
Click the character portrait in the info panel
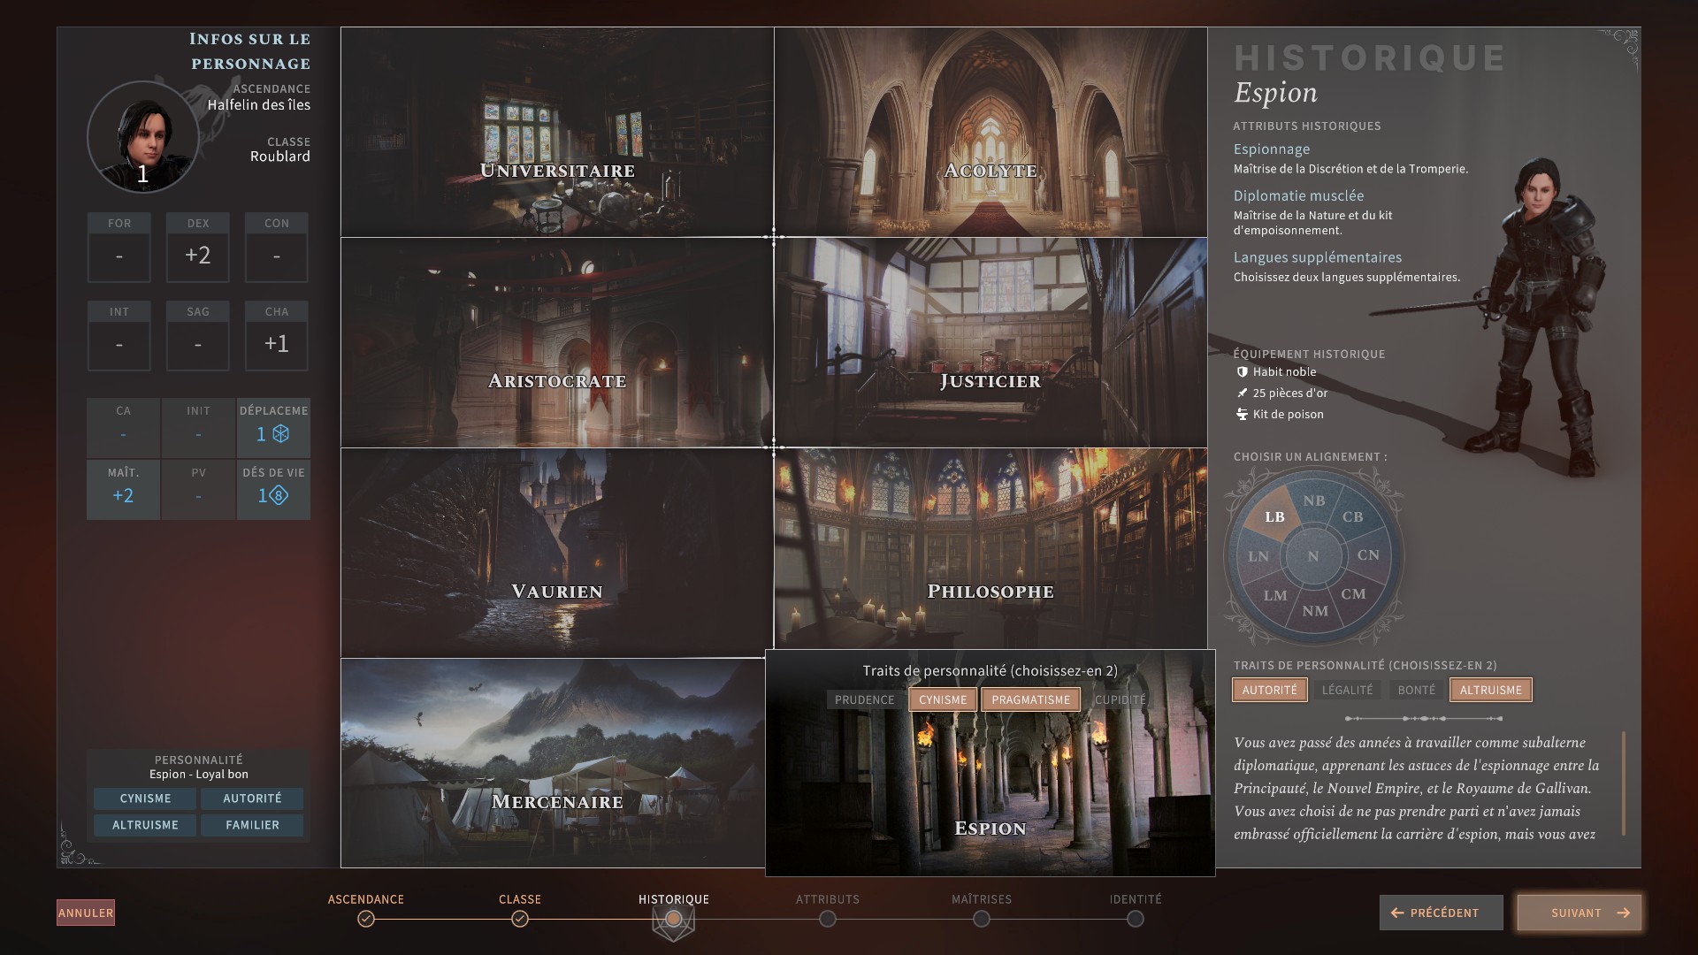pos(142,137)
